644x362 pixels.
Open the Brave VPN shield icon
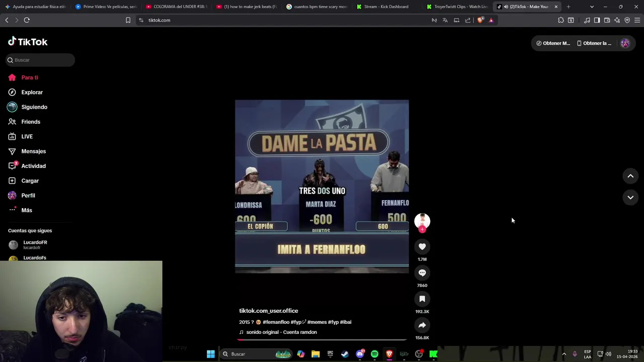click(627, 20)
